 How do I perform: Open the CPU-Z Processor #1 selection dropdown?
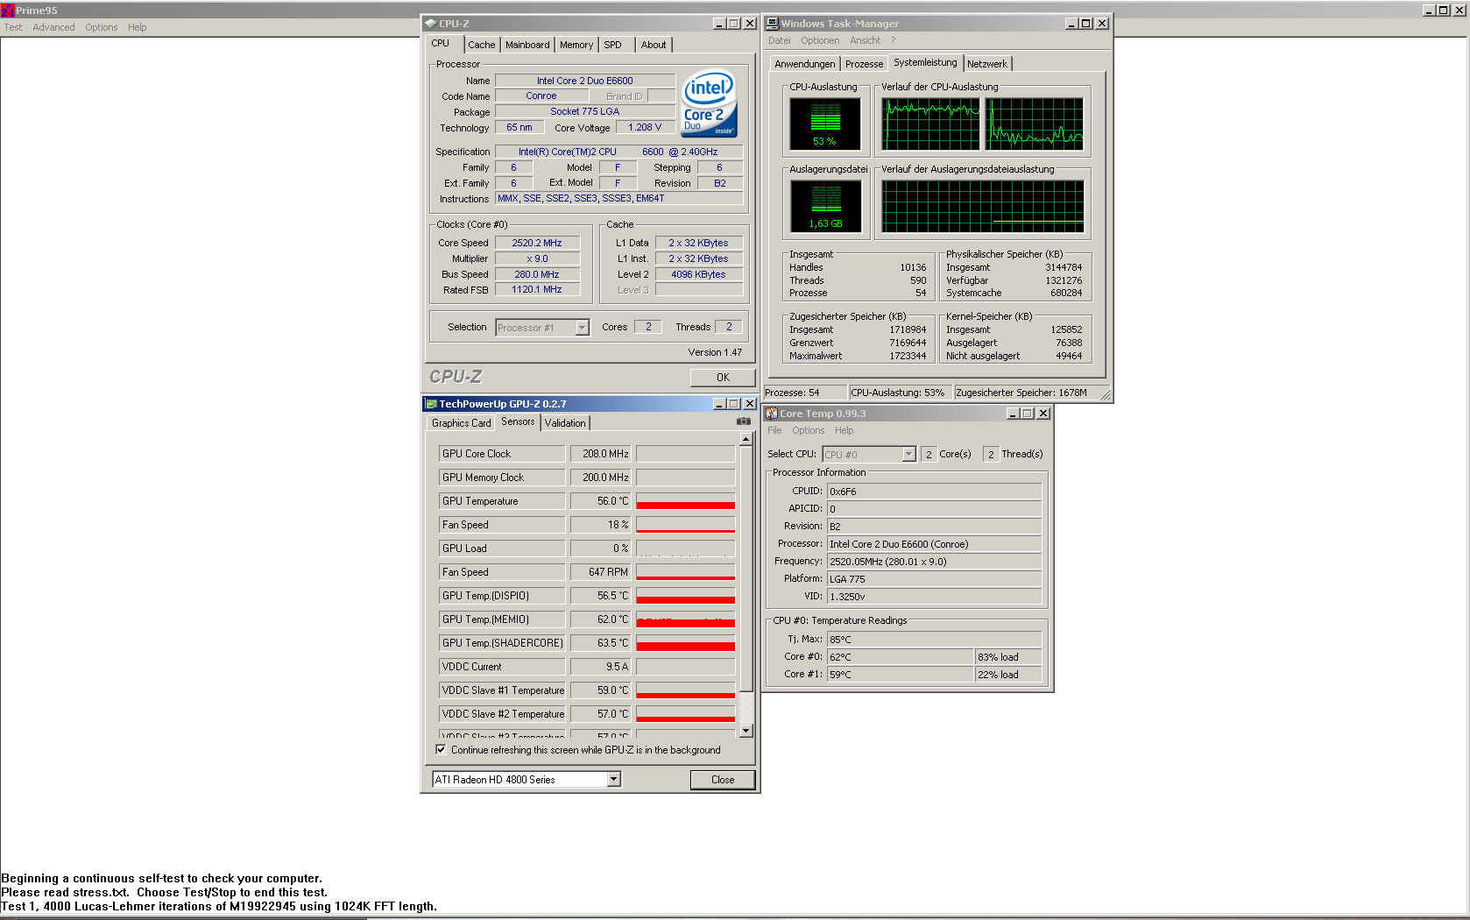(x=582, y=328)
